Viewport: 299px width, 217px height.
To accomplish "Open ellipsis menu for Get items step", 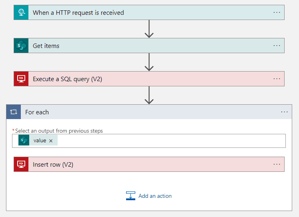I will [x=277, y=46].
